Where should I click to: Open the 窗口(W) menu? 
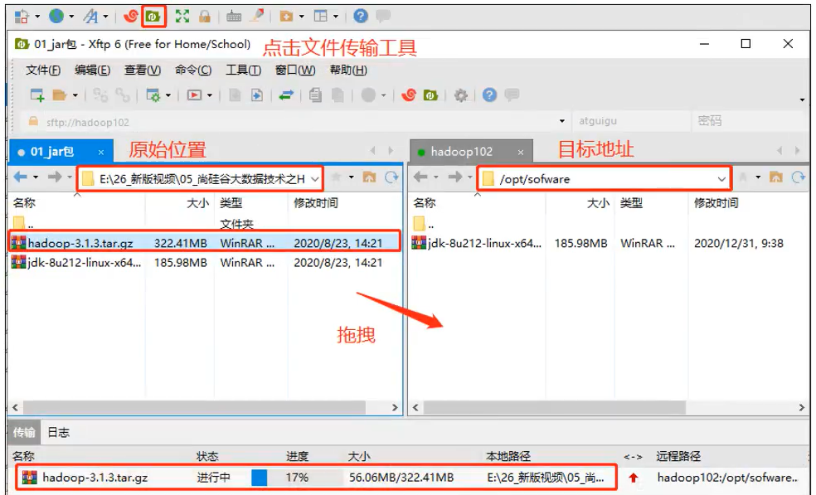coord(295,70)
